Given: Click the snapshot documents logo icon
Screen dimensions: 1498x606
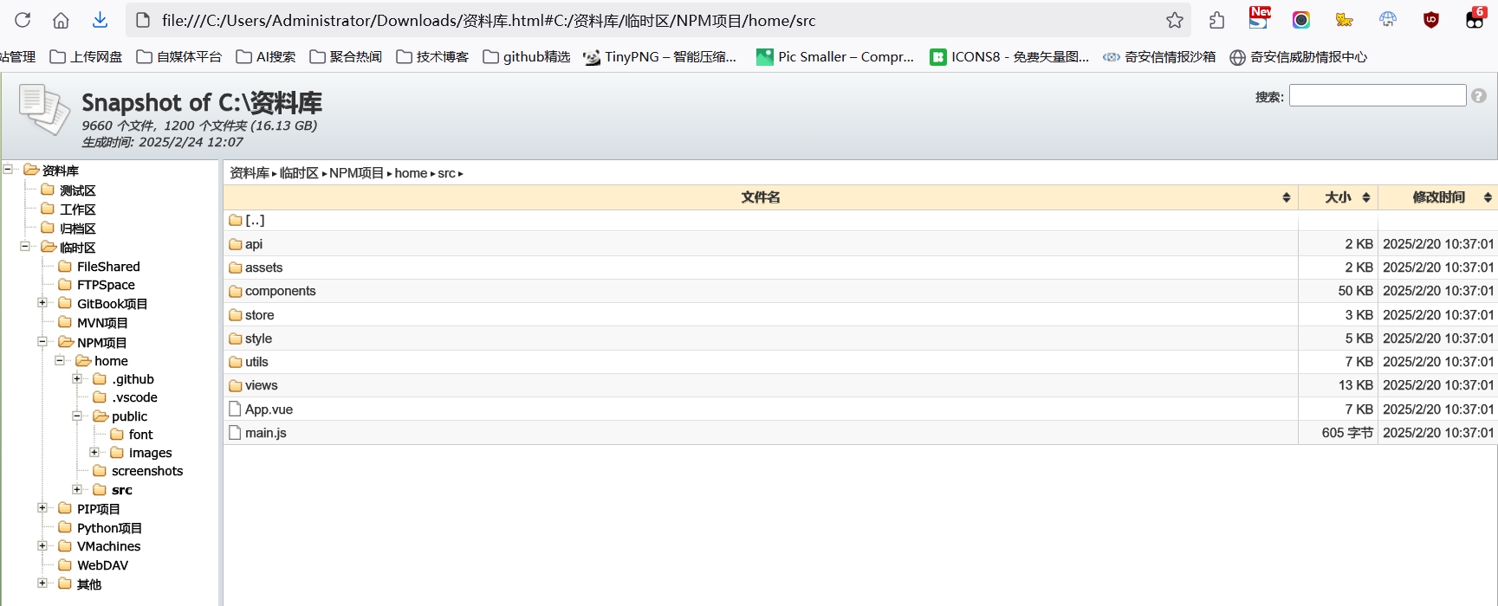Looking at the screenshot, I should [44, 109].
